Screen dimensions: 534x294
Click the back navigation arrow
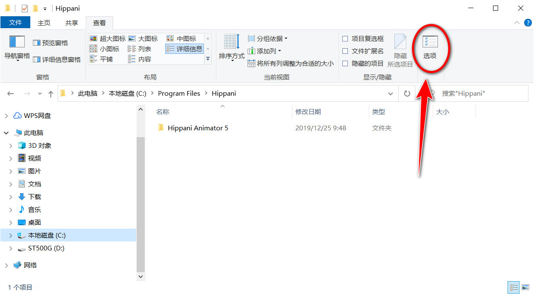[x=10, y=93]
